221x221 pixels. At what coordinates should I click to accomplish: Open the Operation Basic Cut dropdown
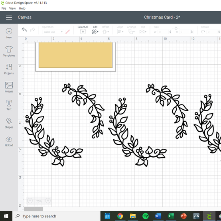pos(53,32)
